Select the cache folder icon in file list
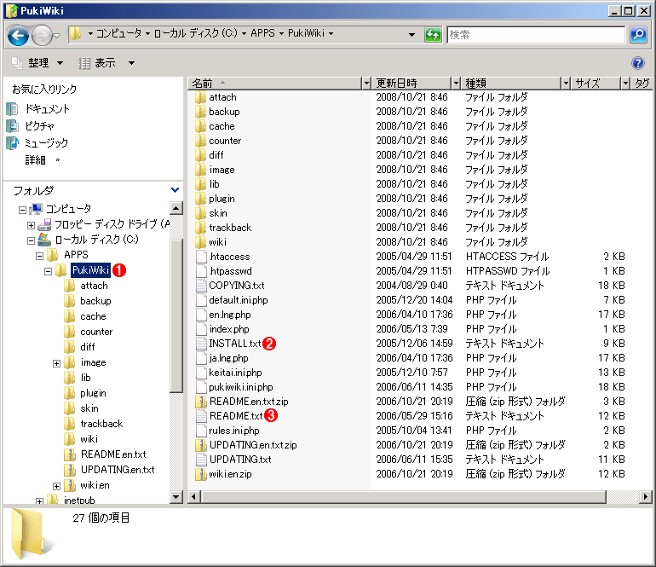This screenshot has height=567, width=656. (x=201, y=126)
